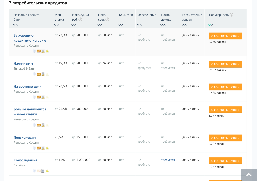Screen dimensions: 257x181
Task: Open За хорошую кредитную историю loan link
Action: (30, 38)
